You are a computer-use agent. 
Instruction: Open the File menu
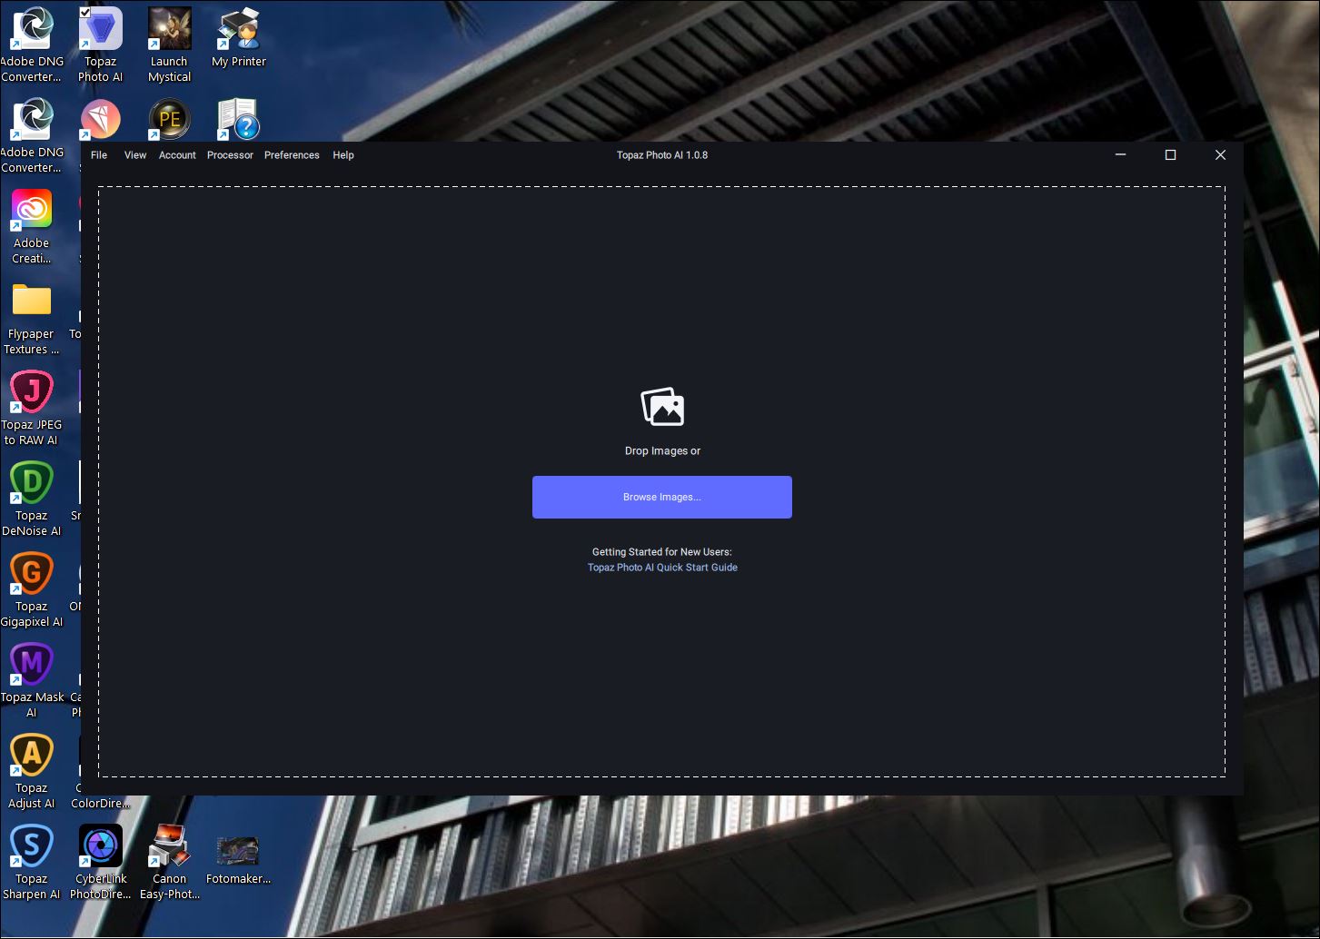click(99, 155)
